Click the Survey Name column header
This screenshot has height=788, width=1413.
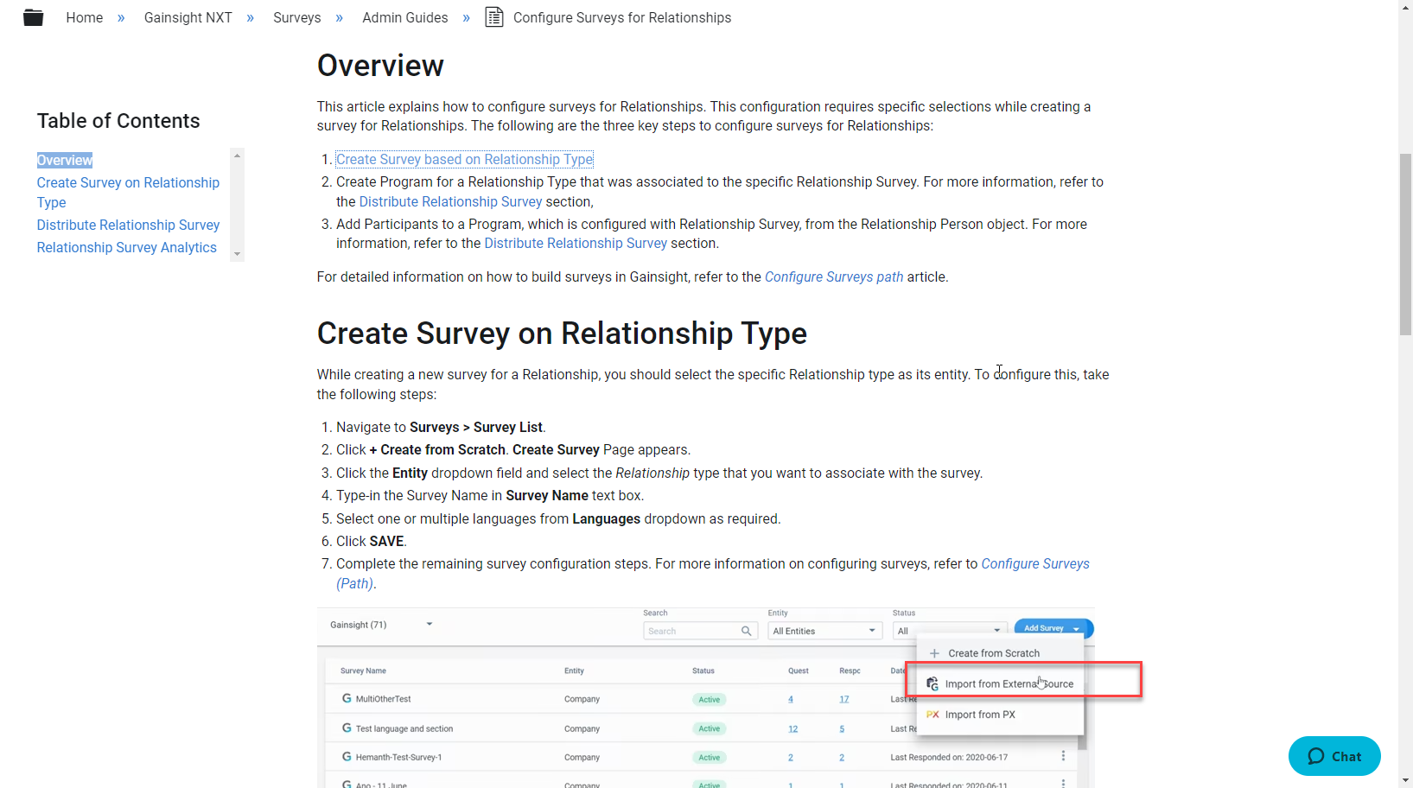(363, 670)
